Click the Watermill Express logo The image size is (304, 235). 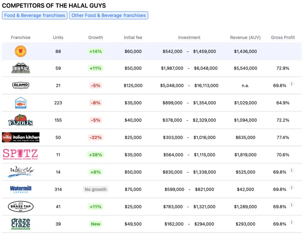click(x=20, y=189)
